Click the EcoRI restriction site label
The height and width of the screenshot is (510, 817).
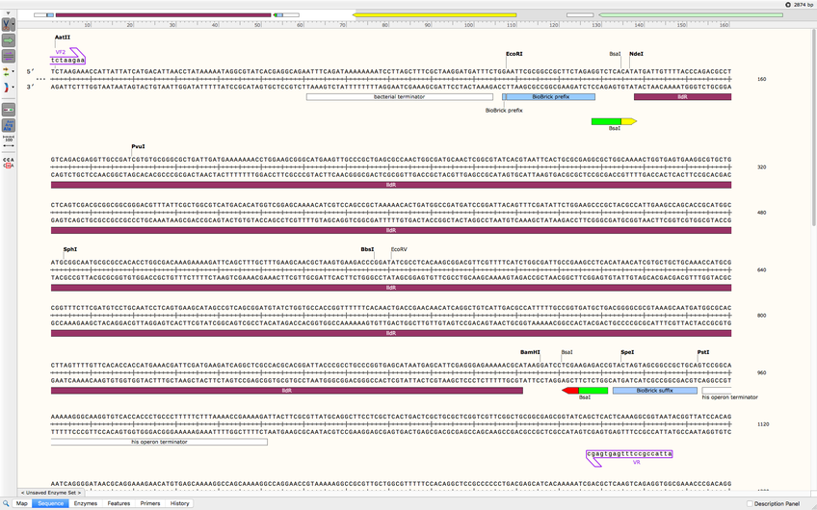click(514, 54)
